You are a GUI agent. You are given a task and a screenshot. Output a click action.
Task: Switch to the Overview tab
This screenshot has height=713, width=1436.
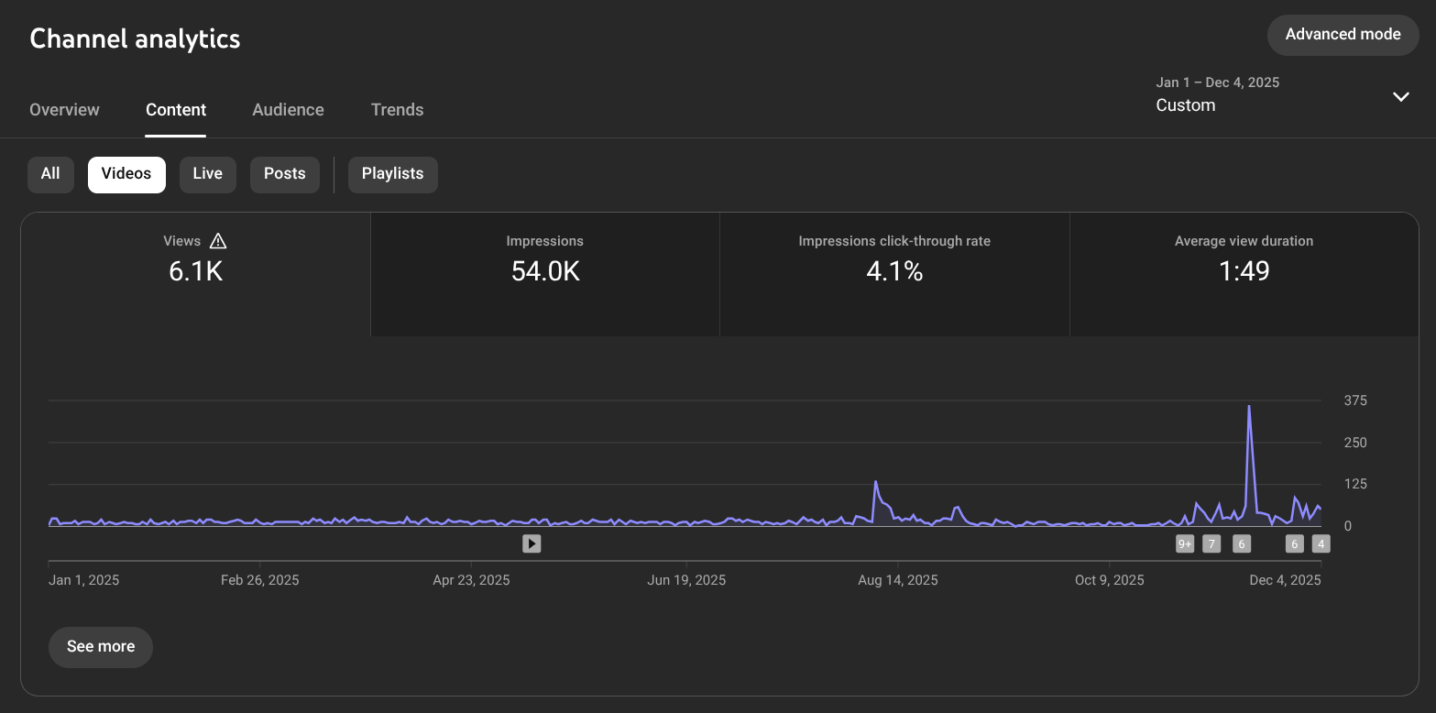coord(64,110)
